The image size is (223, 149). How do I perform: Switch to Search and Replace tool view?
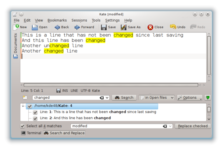point(64,133)
